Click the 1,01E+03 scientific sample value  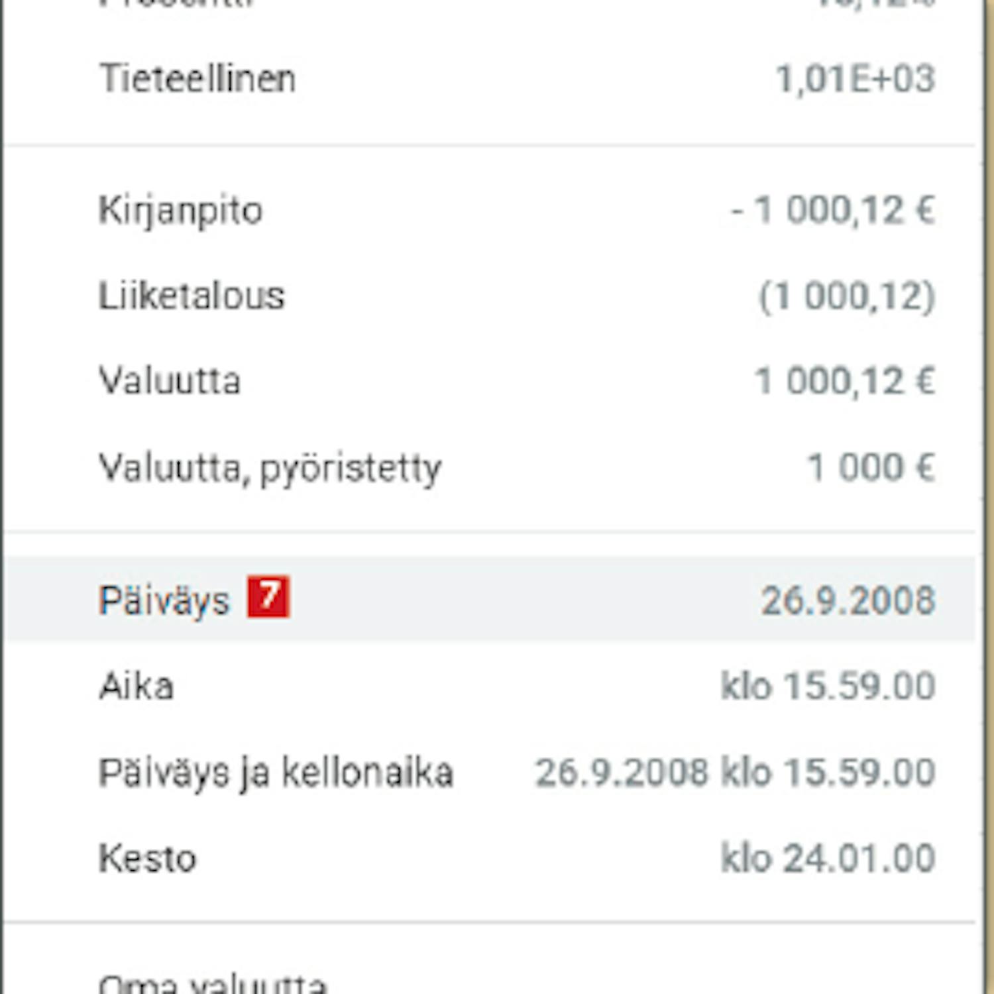855,80
